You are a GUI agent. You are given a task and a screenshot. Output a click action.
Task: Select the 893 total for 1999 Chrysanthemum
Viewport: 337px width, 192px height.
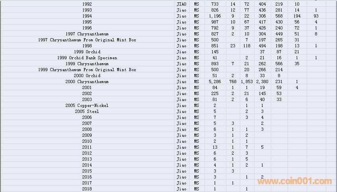215,64
